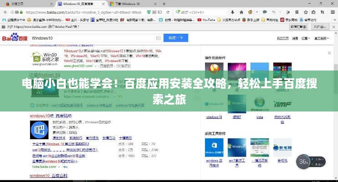
Task: Close the Windows10_百度搜索 tab
Action: 103,4
